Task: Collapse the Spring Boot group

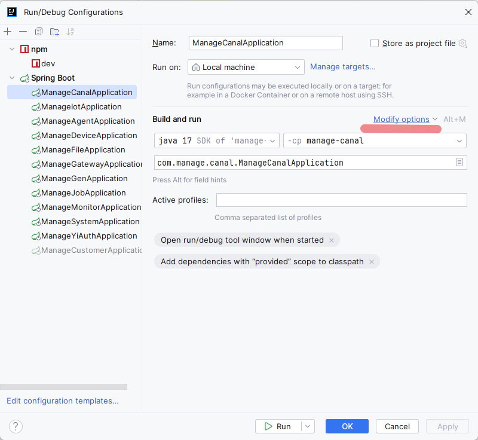Action: pyautogui.click(x=12, y=78)
